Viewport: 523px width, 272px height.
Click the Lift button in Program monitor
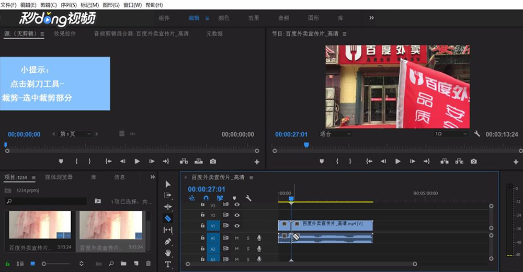pos(444,161)
